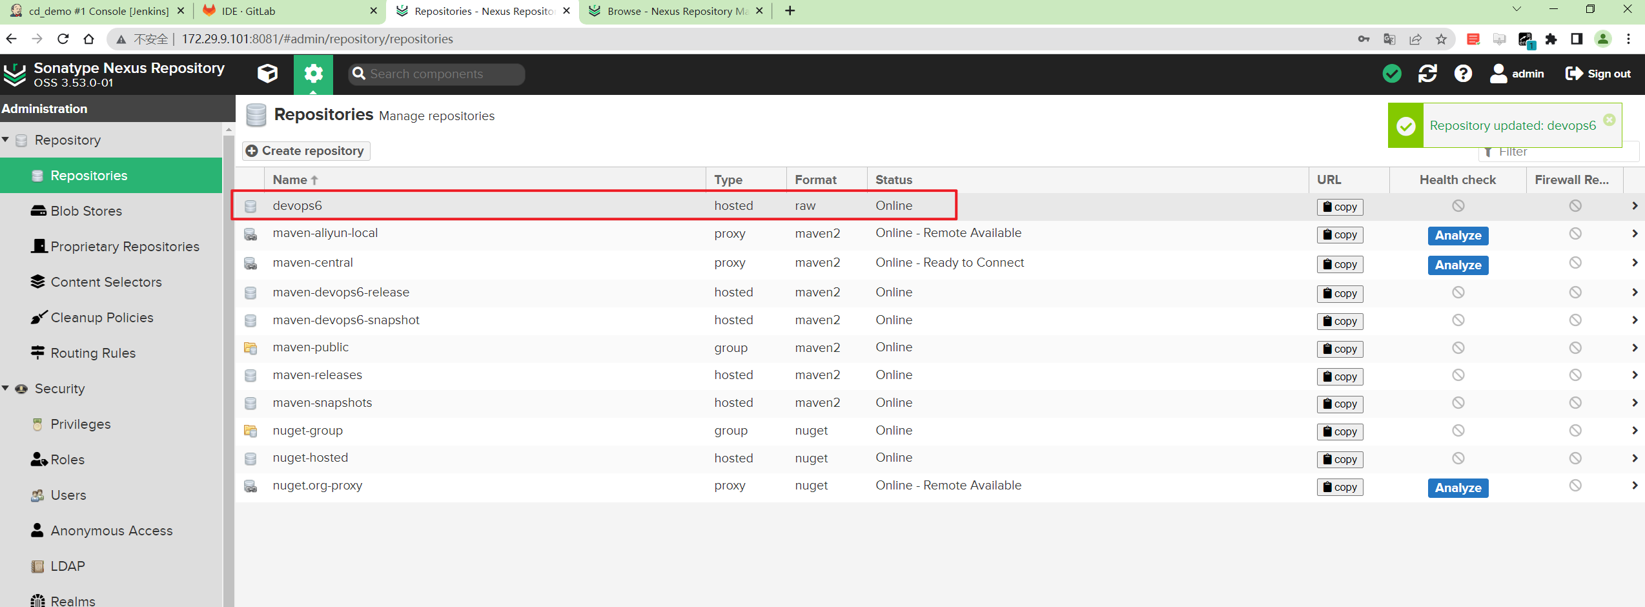Sort by the Type column header

pyautogui.click(x=746, y=180)
